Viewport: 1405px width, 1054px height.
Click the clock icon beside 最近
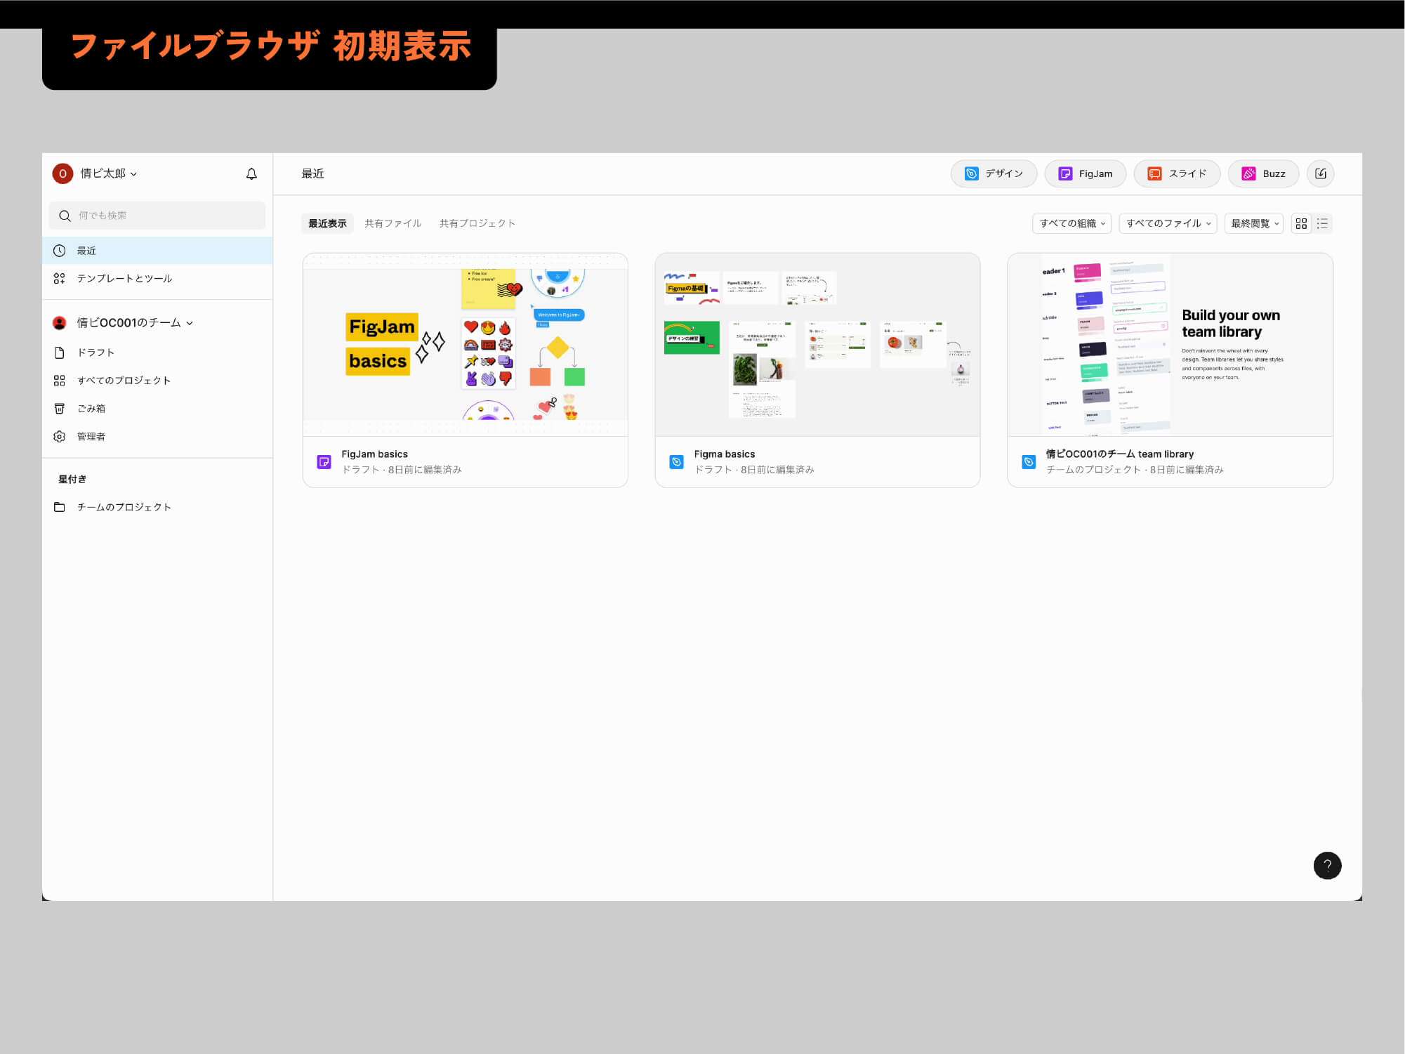point(60,251)
